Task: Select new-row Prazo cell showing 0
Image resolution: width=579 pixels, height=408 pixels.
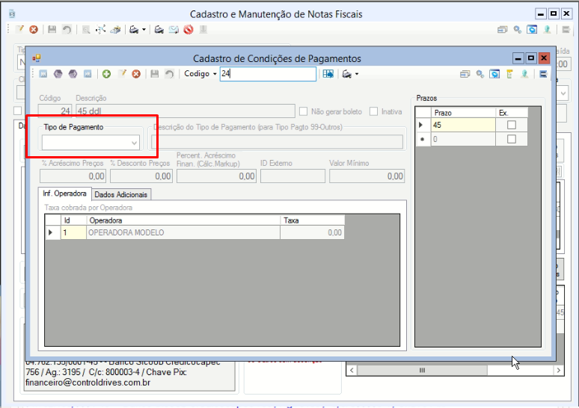Action: click(x=463, y=139)
